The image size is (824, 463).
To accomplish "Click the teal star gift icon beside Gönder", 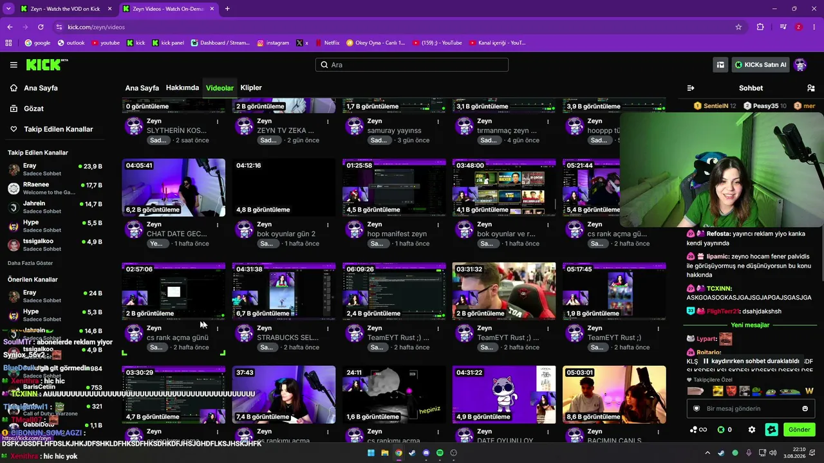I will pos(771,430).
